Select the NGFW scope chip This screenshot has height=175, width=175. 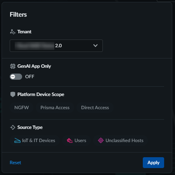(x=22, y=107)
